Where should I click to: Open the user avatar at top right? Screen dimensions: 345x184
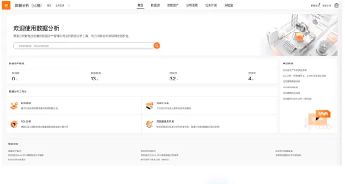[x=337, y=5]
